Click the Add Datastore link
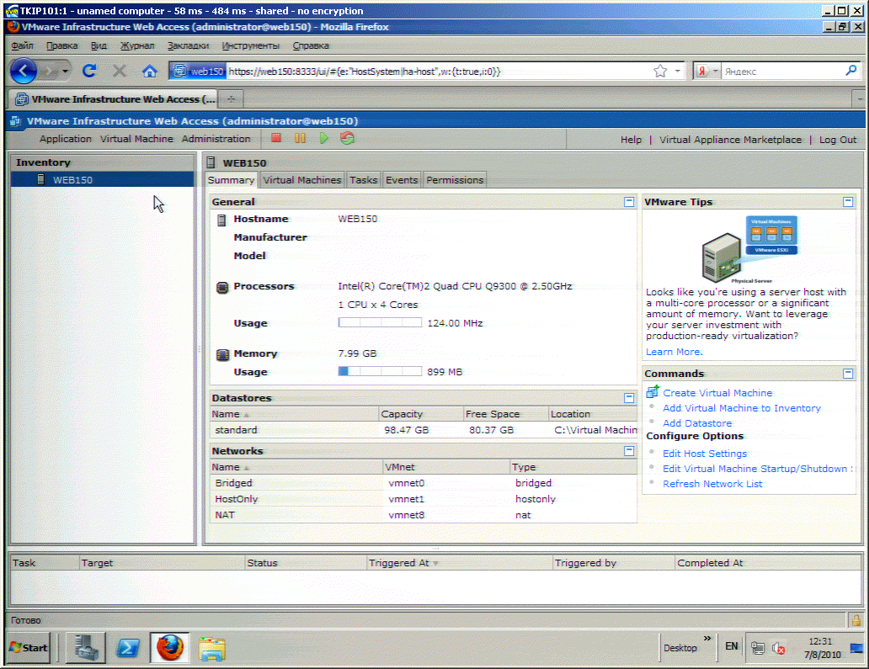This screenshot has height=669, width=869. coord(697,422)
